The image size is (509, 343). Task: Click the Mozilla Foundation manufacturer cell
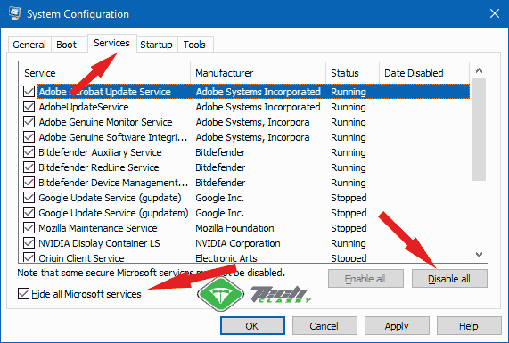[234, 228]
